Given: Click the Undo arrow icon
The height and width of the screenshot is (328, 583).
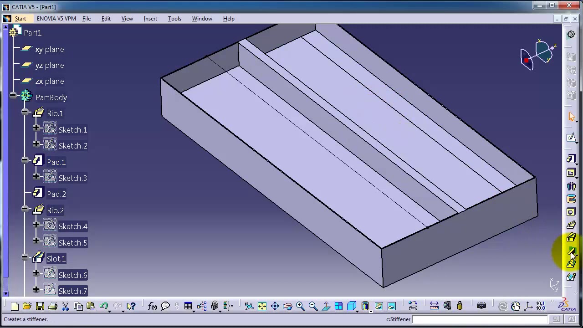Looking at the screenshot, I should pyautogui.click(x=103, y=306).
